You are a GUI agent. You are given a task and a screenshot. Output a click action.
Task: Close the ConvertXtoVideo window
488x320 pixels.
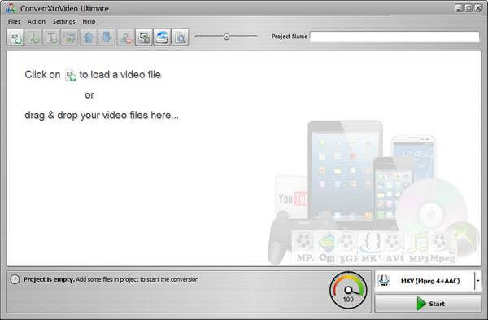click(478, 8)
